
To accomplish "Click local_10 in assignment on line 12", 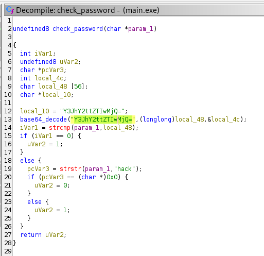I will (34, 111).
